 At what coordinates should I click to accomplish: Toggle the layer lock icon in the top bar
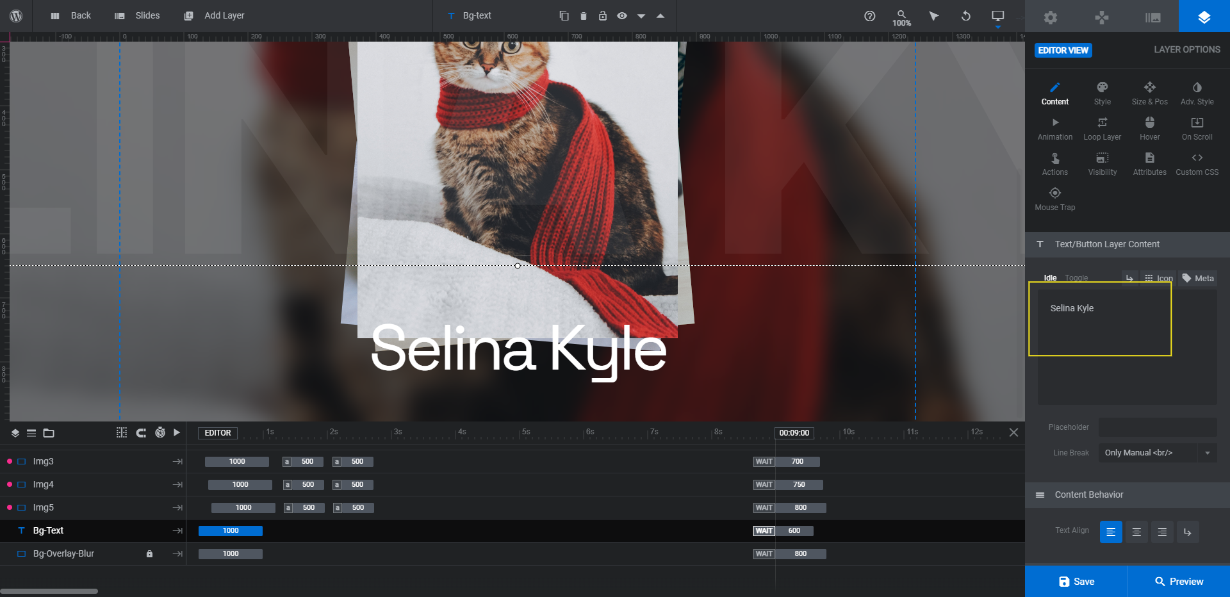pyautogui.click(x=603, y=16)
